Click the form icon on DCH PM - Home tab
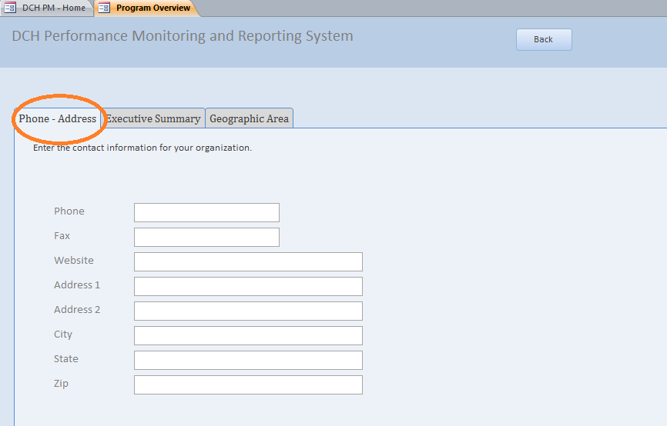Image resolution: width=667 pixels, height=426 pixels. point(10,8)
